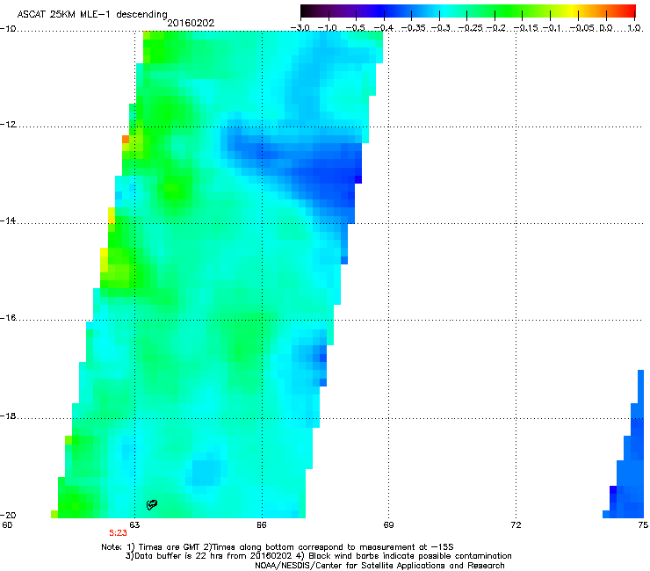
Task: Click the longitude label 66
Action: [x=261, y=525]
